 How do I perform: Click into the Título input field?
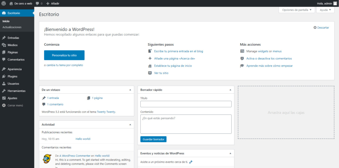click(186, 104)
